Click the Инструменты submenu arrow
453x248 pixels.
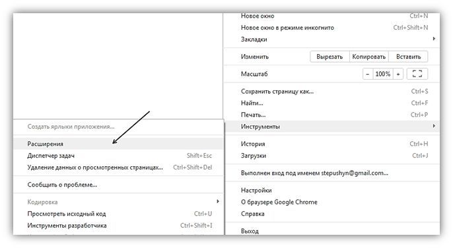coord(434,126)
